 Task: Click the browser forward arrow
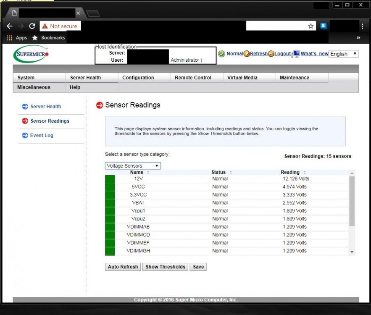(21, 26)
